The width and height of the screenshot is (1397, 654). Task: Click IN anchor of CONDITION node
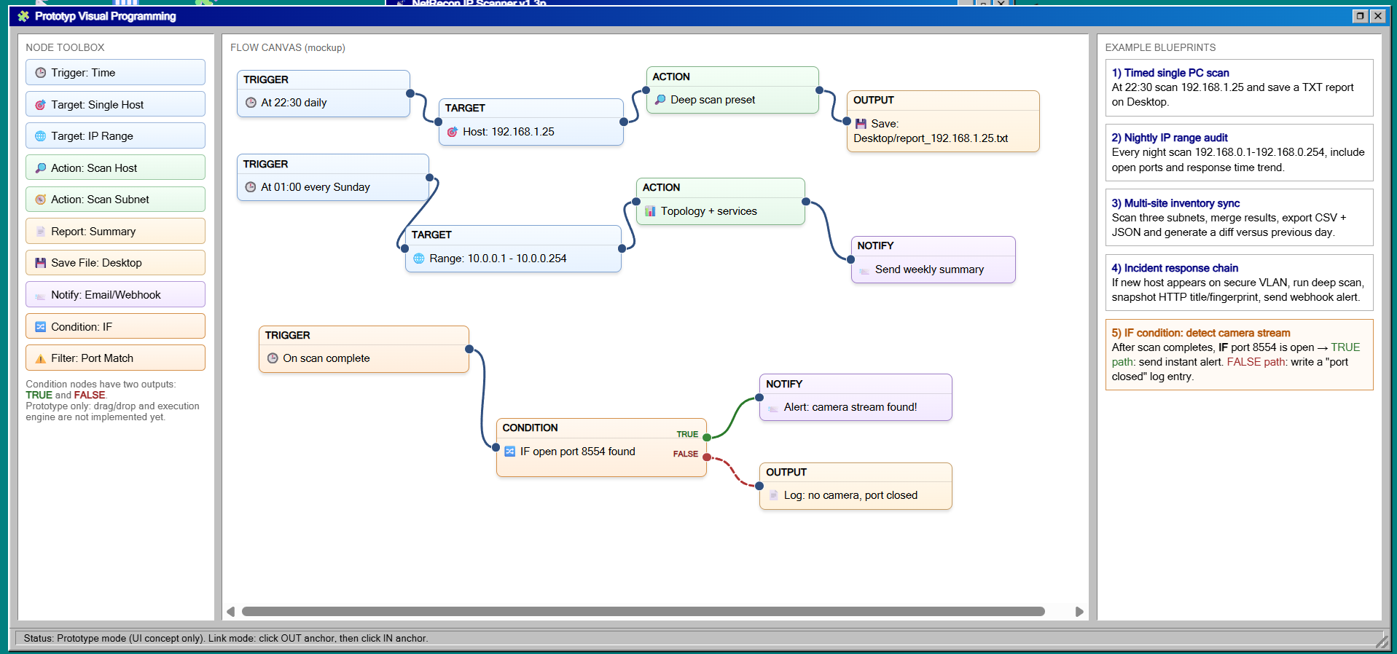click(x=496, y=447)
